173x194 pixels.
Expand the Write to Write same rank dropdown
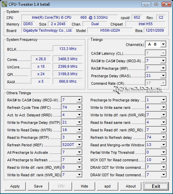(x=163, y=107)
